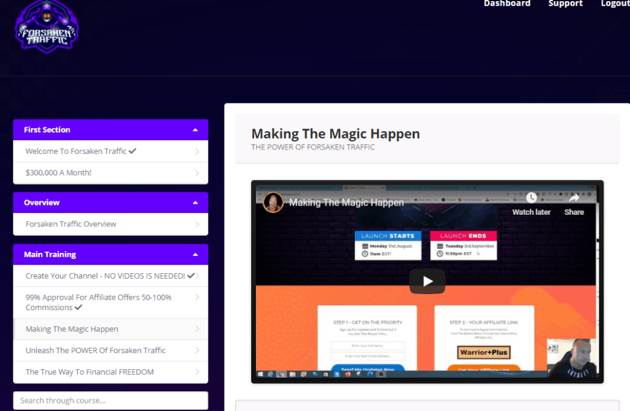Click checkmark on Welcome To Forsaken Traffic

[133, 151]
